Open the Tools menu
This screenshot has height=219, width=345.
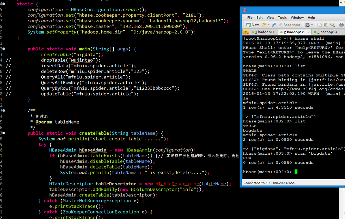coord(282,17)
